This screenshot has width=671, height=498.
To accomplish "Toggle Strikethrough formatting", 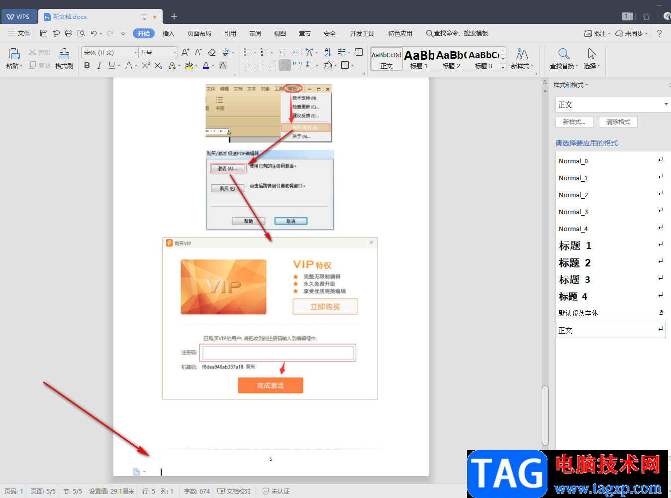I will pyautogui.click(x=129, y=65).
